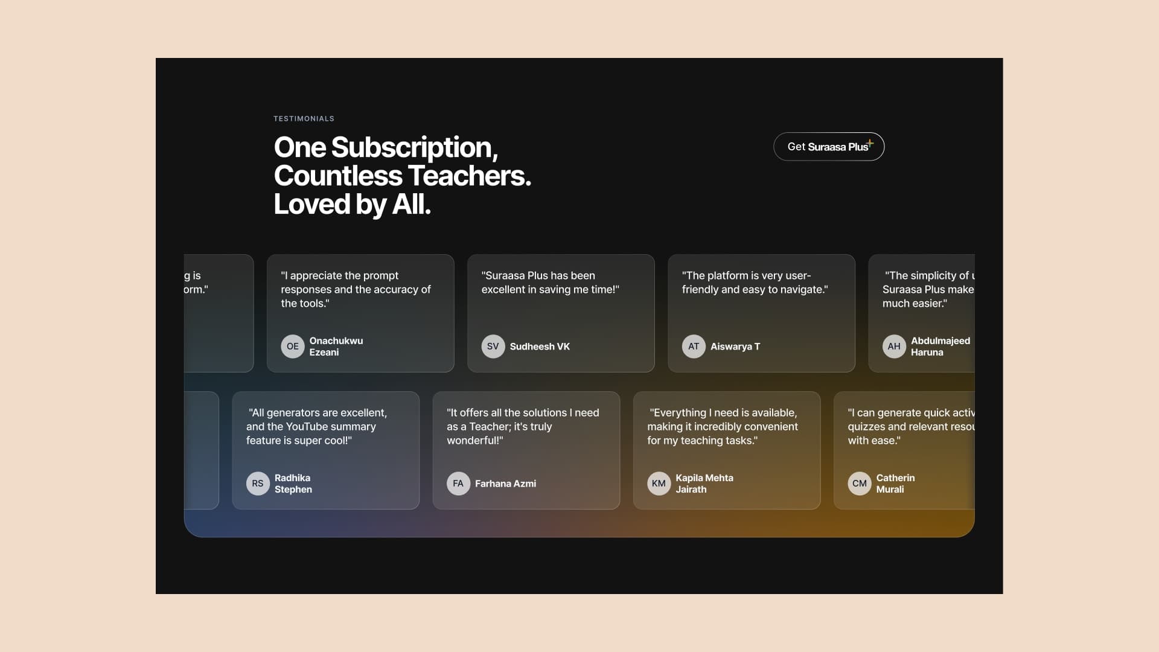Click the quick activities and quizzes testimonial
The width and height of the screenshot is (1159, 652).
[904, 450]
